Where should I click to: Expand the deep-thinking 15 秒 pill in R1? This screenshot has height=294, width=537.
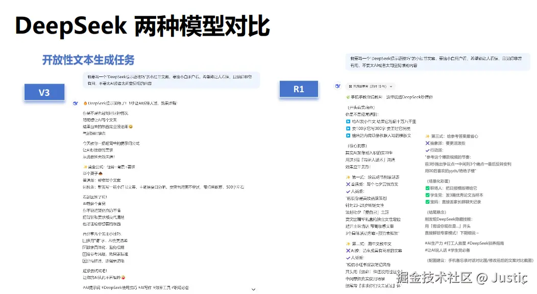pos(371,87)
